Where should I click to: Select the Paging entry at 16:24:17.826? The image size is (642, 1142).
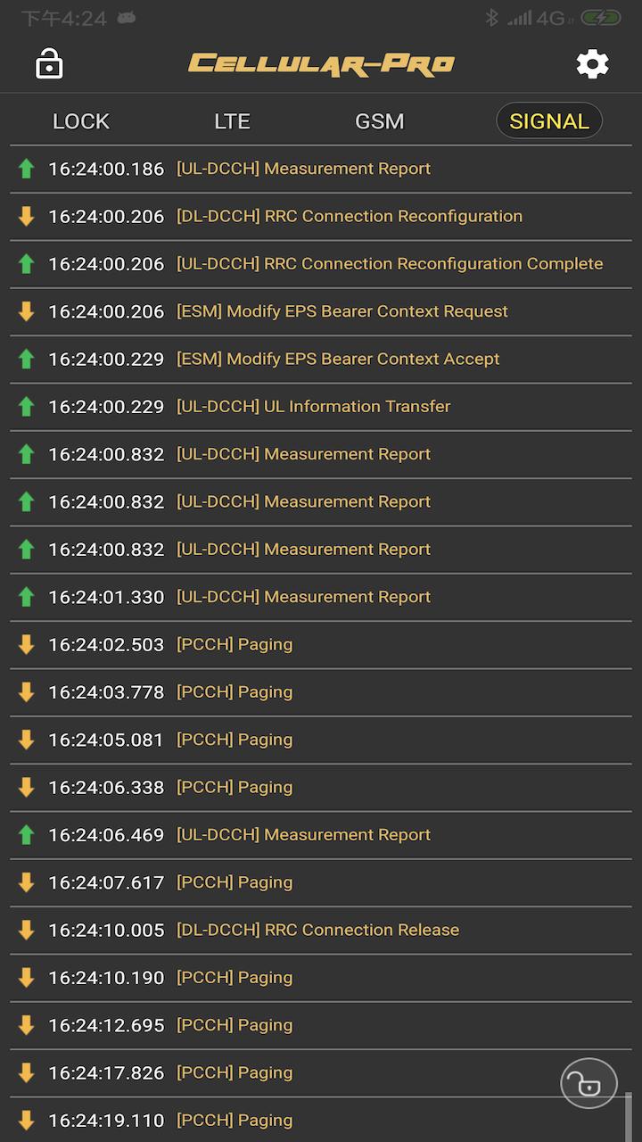(x=235, y=1072)
